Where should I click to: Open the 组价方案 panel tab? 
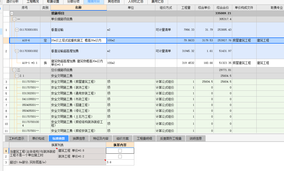pos(123,139)
